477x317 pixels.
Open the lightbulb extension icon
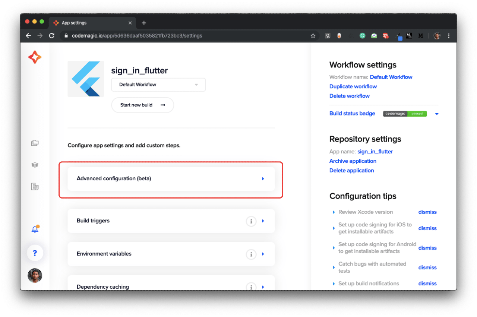coord(328,36)
